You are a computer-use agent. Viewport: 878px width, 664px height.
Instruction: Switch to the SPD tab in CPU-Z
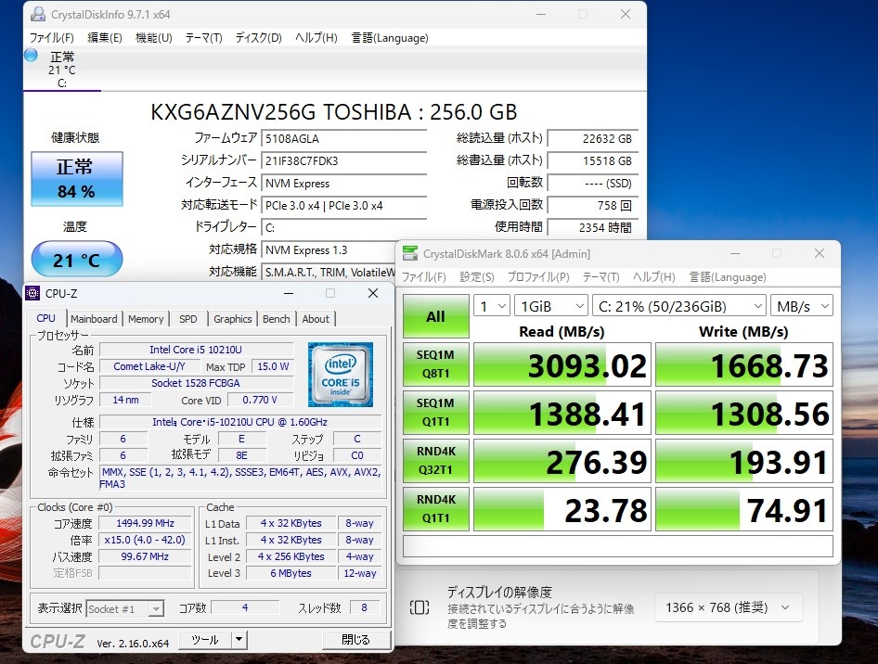point(188,319)
